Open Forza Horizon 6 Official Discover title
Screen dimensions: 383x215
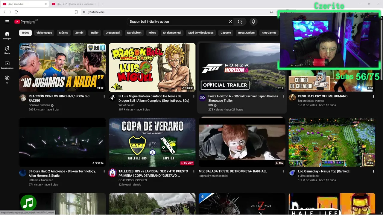(x=243, y=99)
